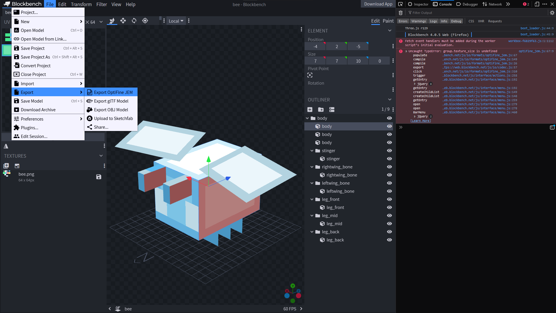Choose Export OptiFine JEM
Screen dimensions: 556x313
[111, 92]
